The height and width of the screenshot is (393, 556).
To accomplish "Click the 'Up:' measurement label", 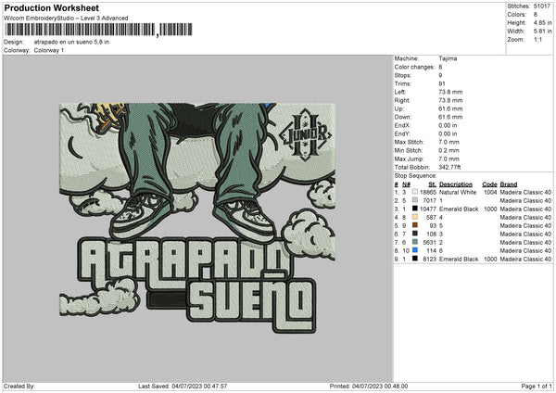I will tap(398, 108).
